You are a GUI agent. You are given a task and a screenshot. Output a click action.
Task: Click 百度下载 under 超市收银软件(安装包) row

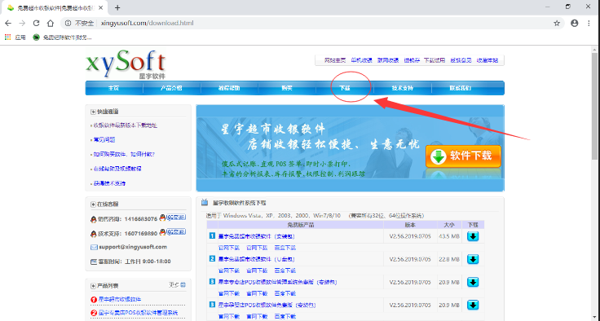tap(285, 248)
